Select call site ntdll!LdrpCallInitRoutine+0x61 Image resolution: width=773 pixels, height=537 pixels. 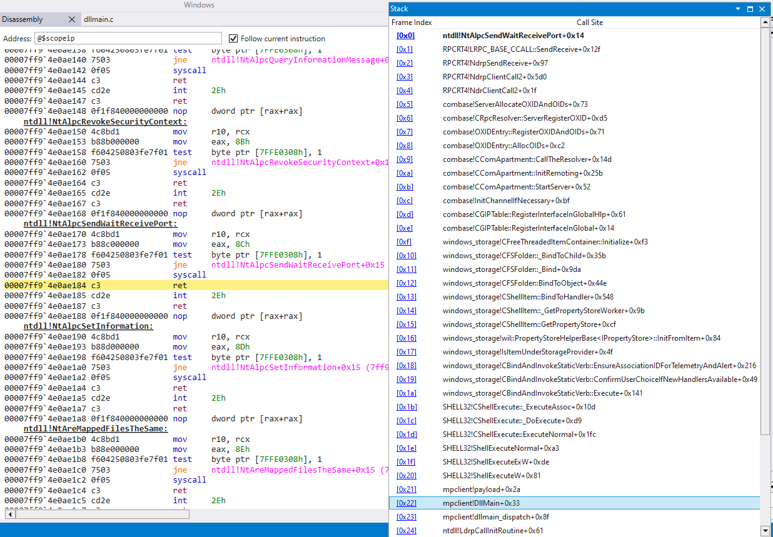[493, 531]
